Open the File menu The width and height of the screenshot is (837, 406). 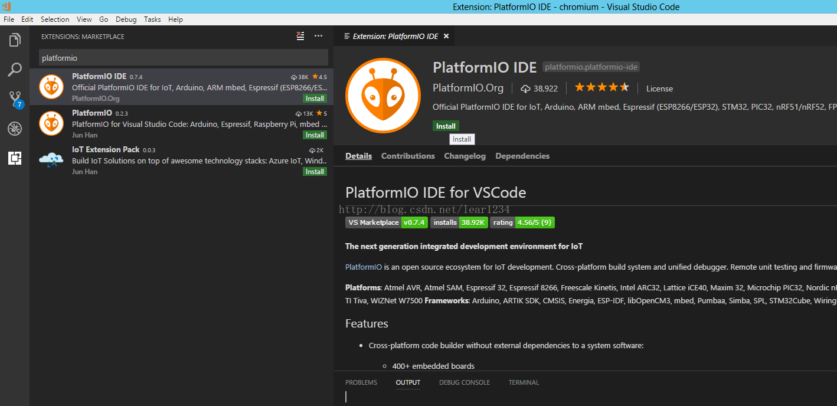pyautogui.click(x=9, y=19)
